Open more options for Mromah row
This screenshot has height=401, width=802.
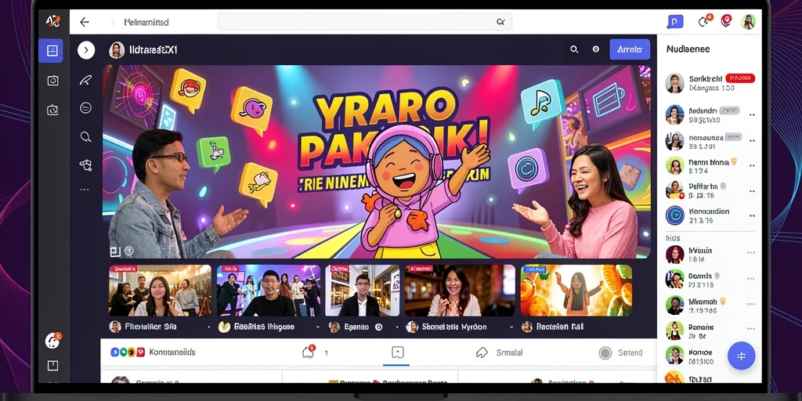click(751, 305)
